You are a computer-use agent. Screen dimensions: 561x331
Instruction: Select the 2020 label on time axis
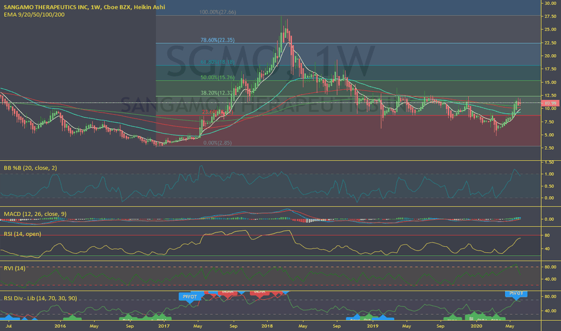click(x=476, y=326)
